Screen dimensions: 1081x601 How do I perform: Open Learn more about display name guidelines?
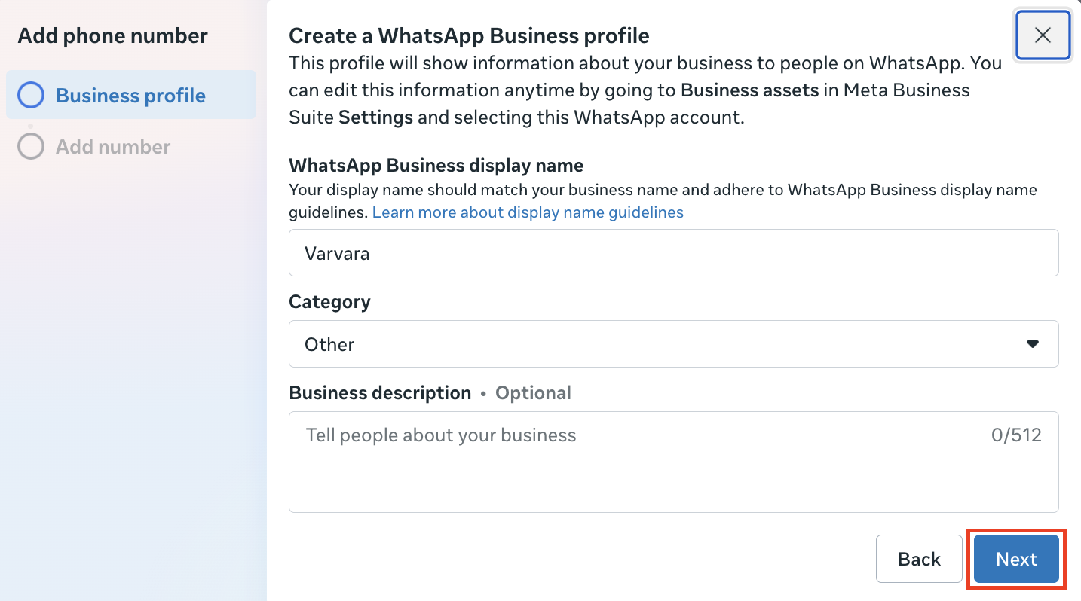(528, 212)
